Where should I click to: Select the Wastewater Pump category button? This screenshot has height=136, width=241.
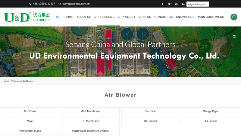pos(30,131)
